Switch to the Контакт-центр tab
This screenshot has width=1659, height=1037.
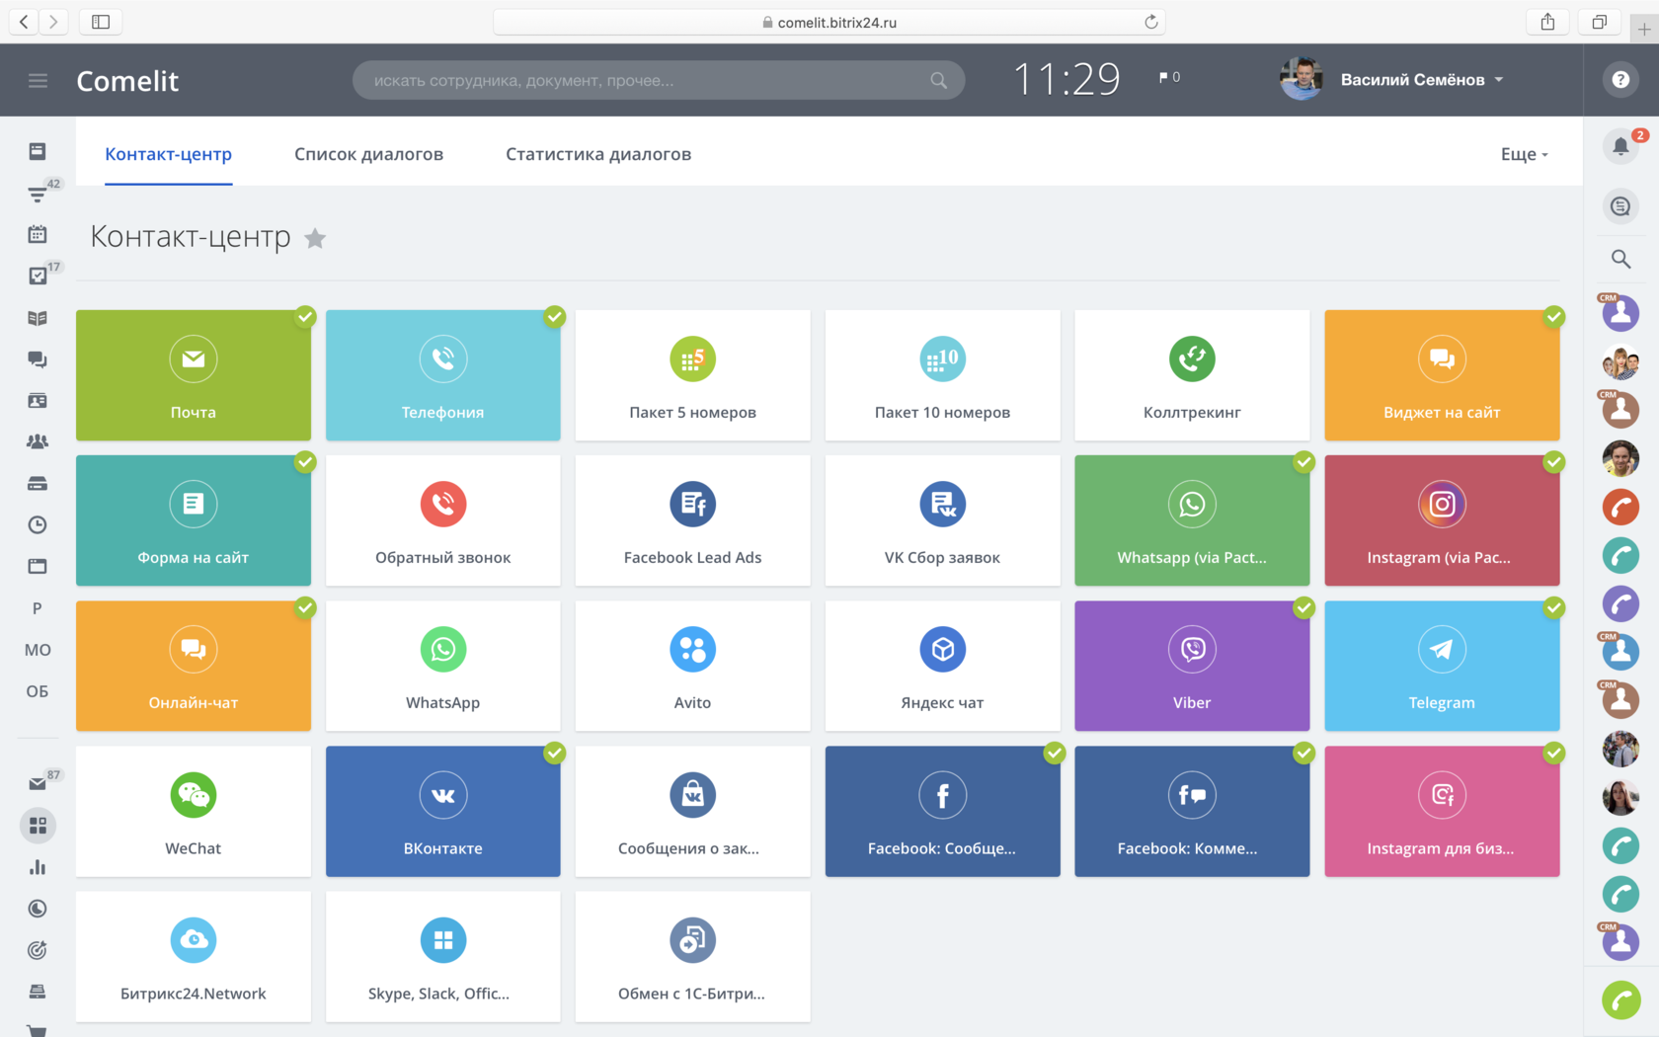click(169, 154)
